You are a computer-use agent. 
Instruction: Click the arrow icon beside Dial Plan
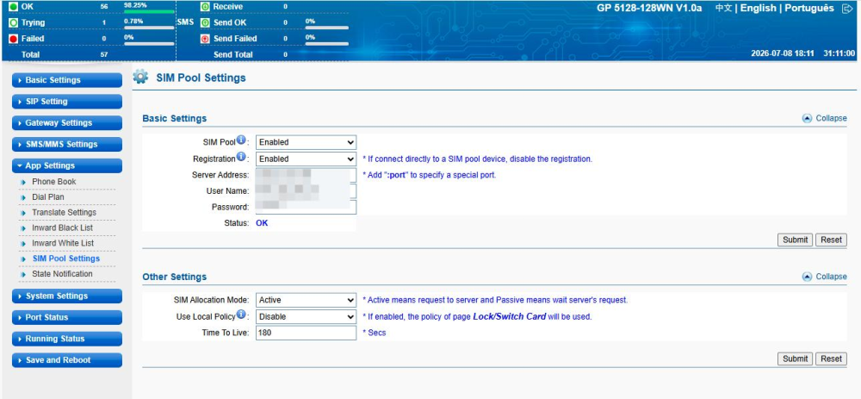coord(23,197)
